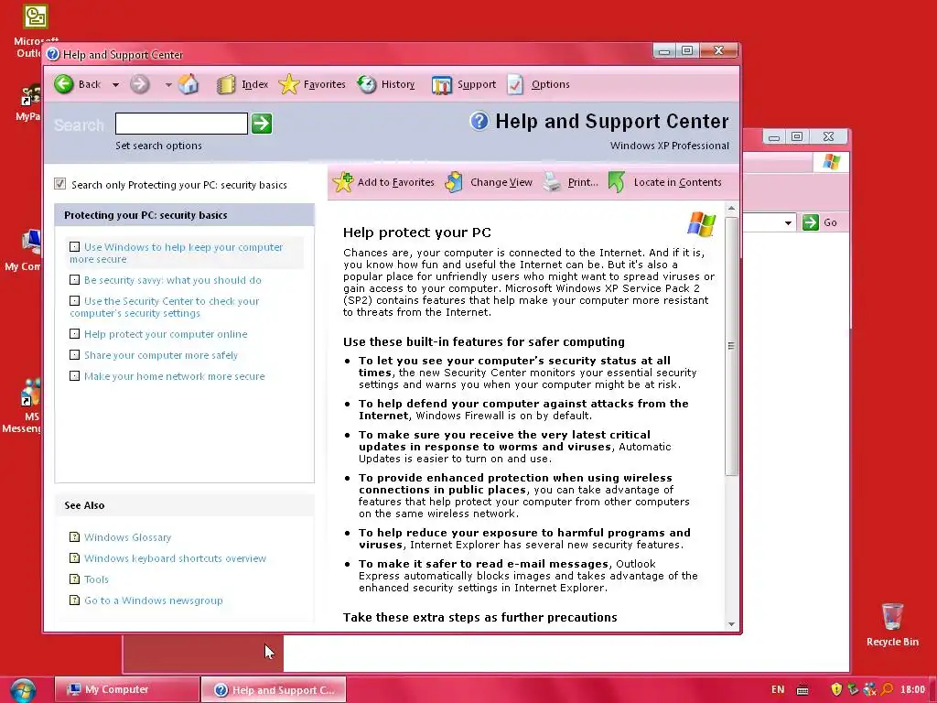This screenshot has width=937, height=703.
Task: Select the MS Messenger desktop icon
Action: (x=30, y=392)
